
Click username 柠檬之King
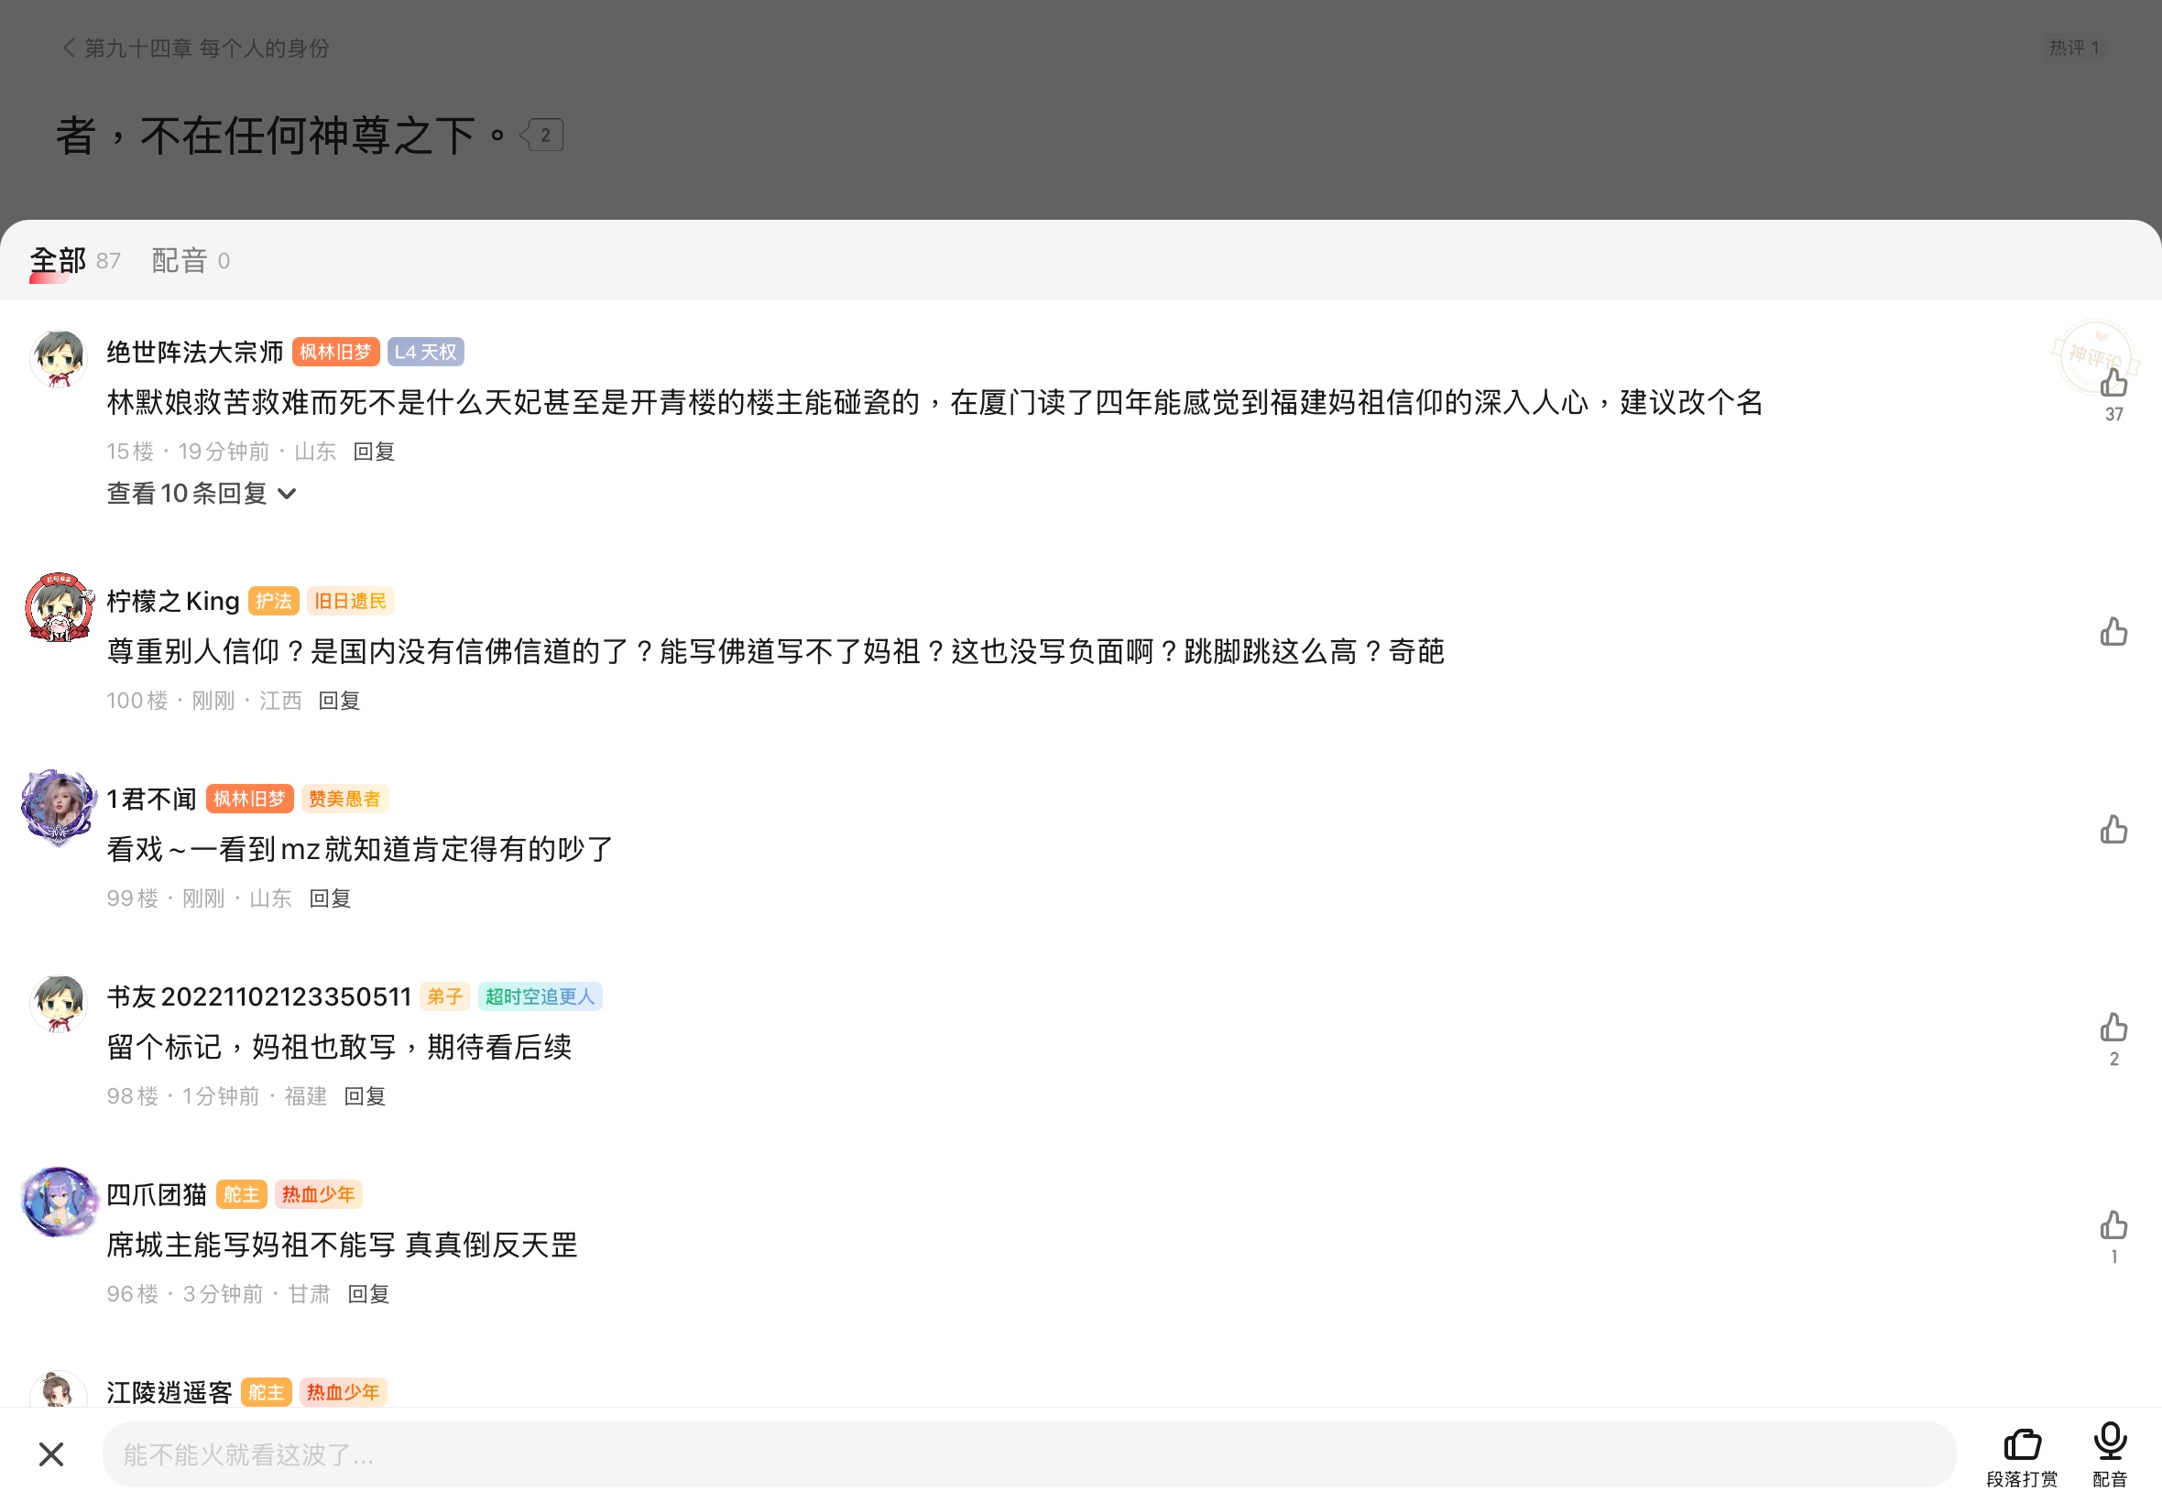point(173,602)
